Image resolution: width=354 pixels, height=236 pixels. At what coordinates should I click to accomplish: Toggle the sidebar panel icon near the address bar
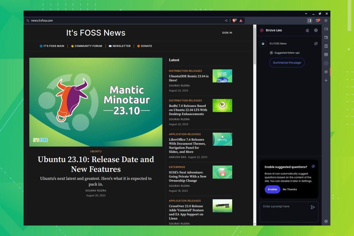point(309,21)
